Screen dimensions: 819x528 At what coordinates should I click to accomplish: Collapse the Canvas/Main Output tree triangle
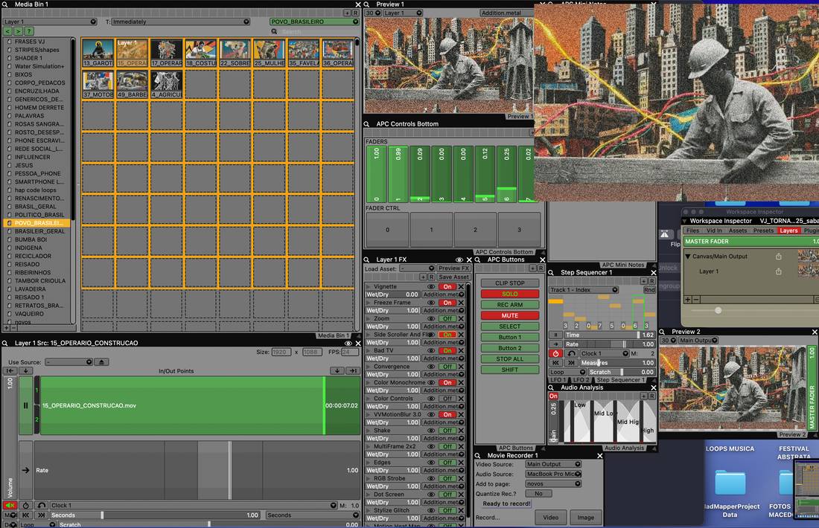688,256
